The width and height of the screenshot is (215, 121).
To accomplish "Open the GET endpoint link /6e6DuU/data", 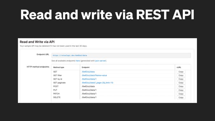I will point(88,72).
